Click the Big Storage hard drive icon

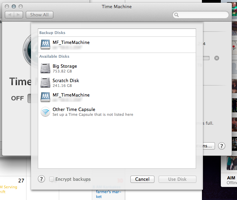45,68
